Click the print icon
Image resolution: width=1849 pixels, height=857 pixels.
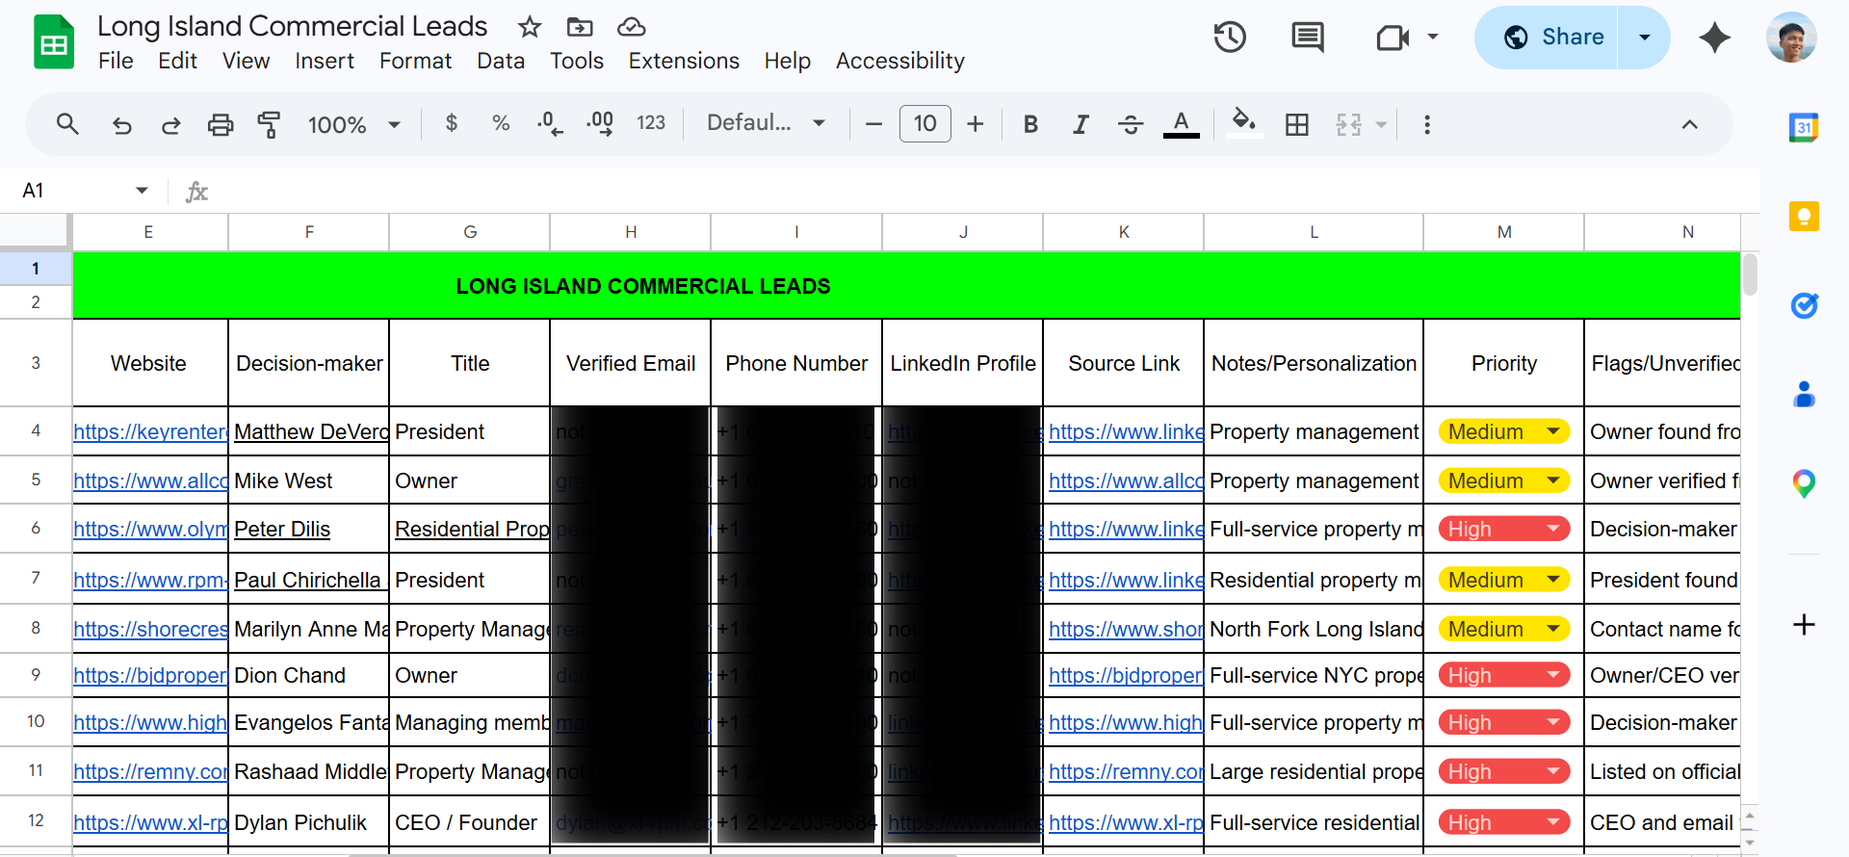point(221,124)
